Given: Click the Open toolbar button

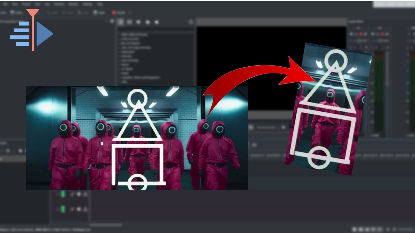Looking at the screenshot, I should [16, 13].
